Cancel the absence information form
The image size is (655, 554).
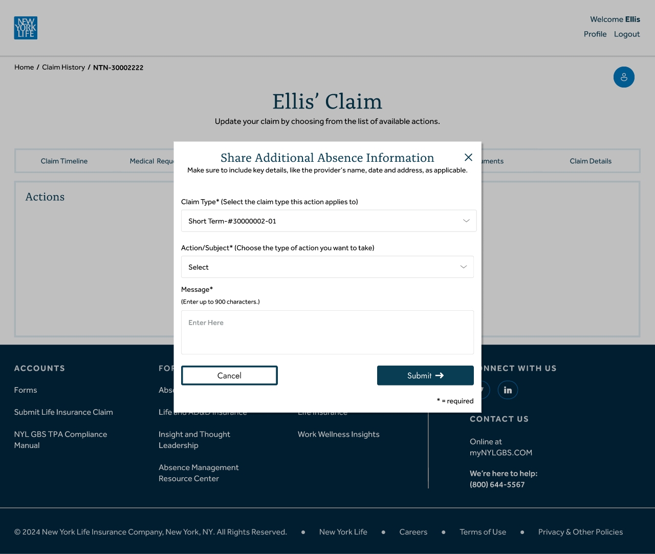click(x=229, y=375)
